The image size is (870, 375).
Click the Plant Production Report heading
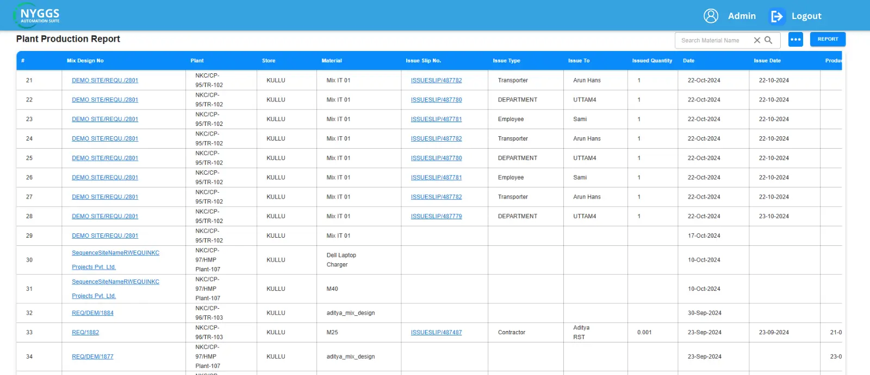[68, 39]
